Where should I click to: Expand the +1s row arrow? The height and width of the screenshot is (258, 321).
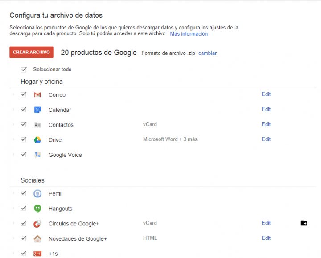(x=14, y=253)
